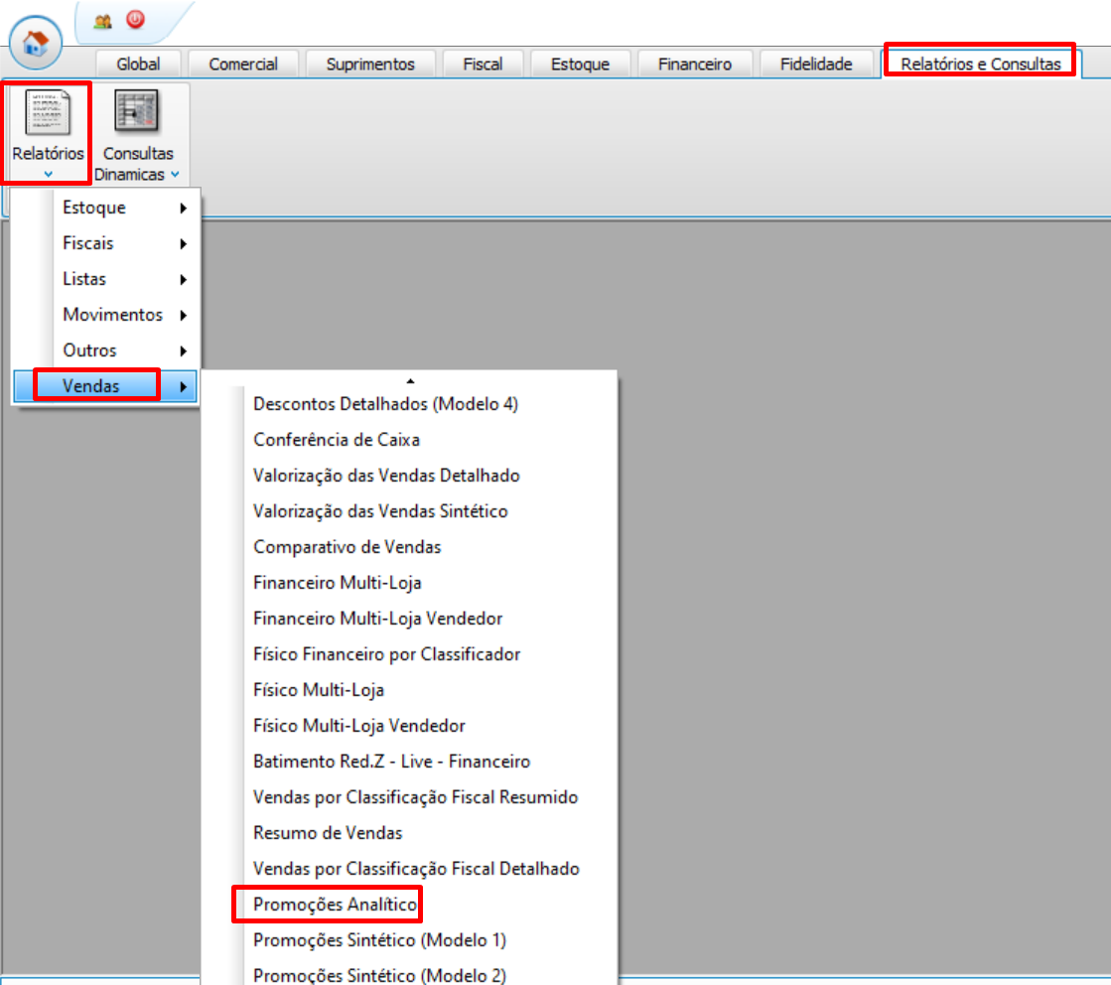
Task: Expand the arrow beside Fiscais
Action: click(x=184, y=244)
